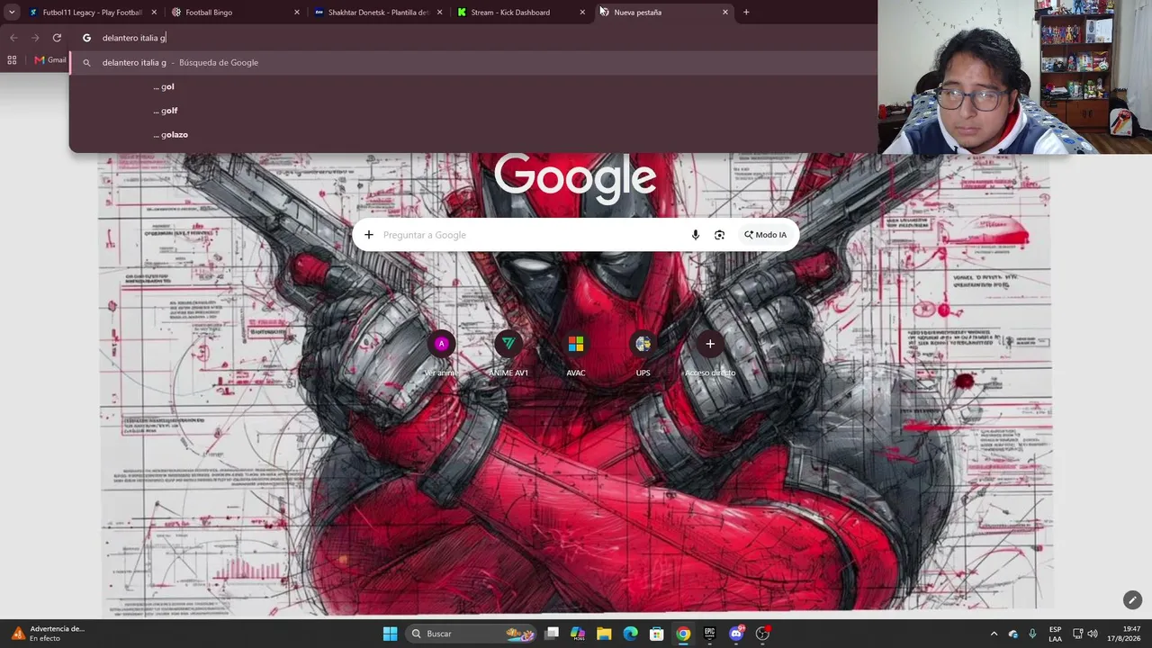Open File Explorer from the taskbar
Viewport: 1152px width, 648px height.
click(604, 634)
